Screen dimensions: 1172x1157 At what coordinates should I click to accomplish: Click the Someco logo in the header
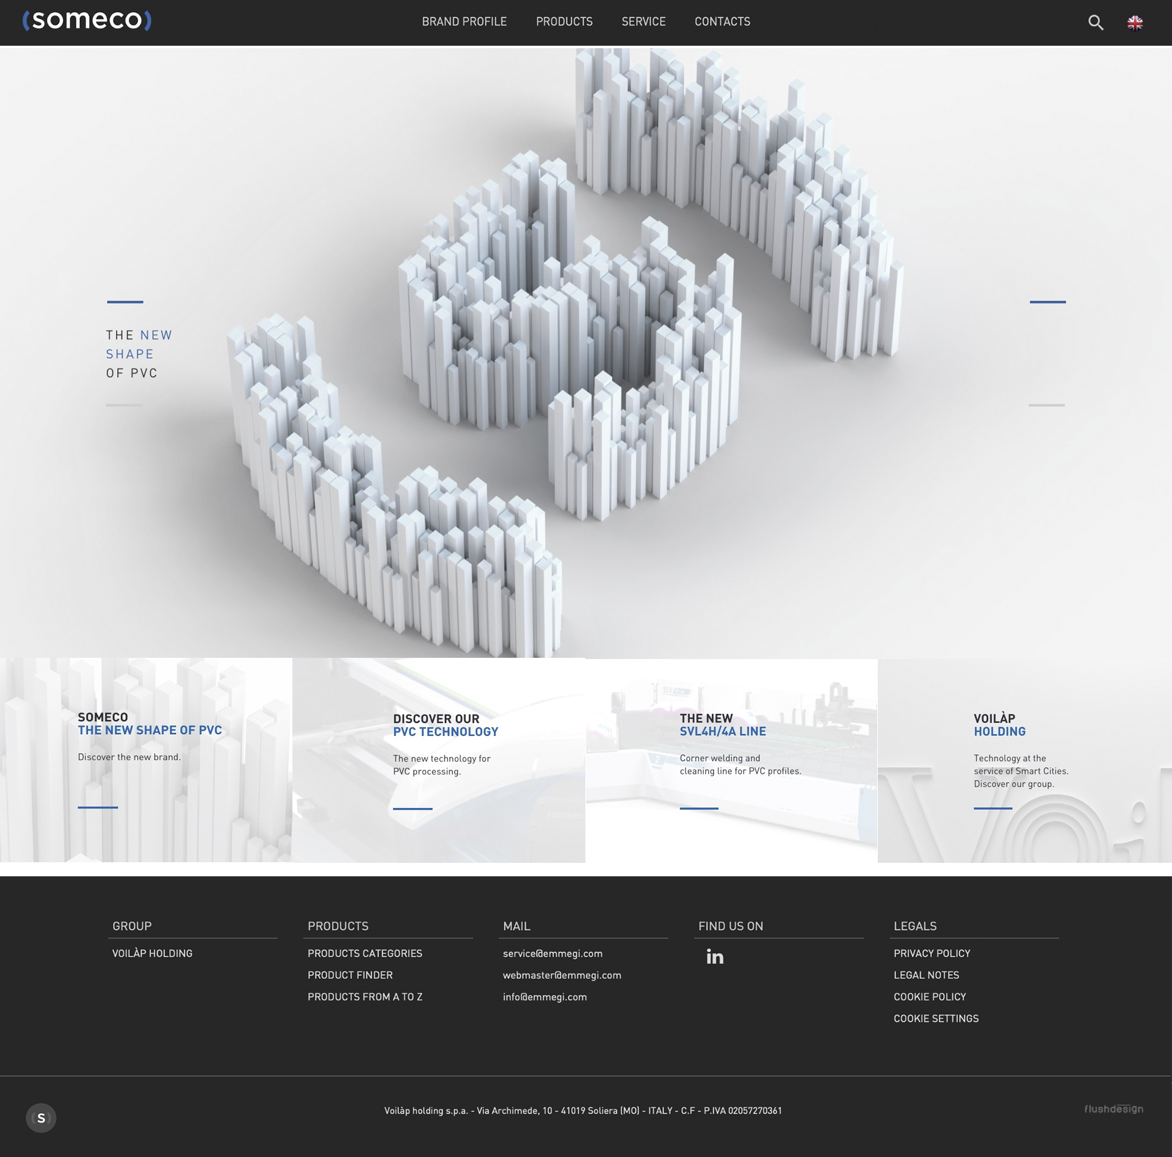(87, 20)
